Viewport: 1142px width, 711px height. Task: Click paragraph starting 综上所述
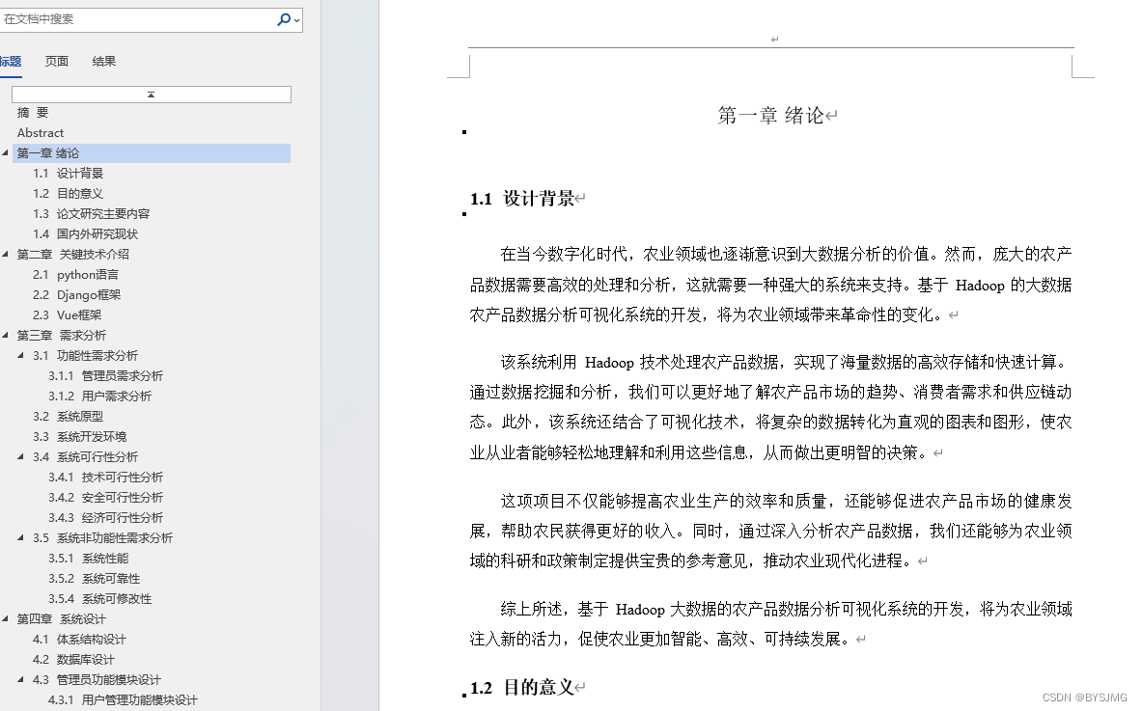[770, 624]
